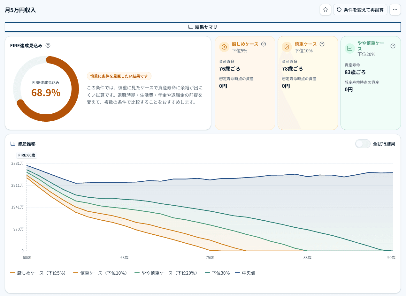Click 条件を変えて再試算 button

360,10
